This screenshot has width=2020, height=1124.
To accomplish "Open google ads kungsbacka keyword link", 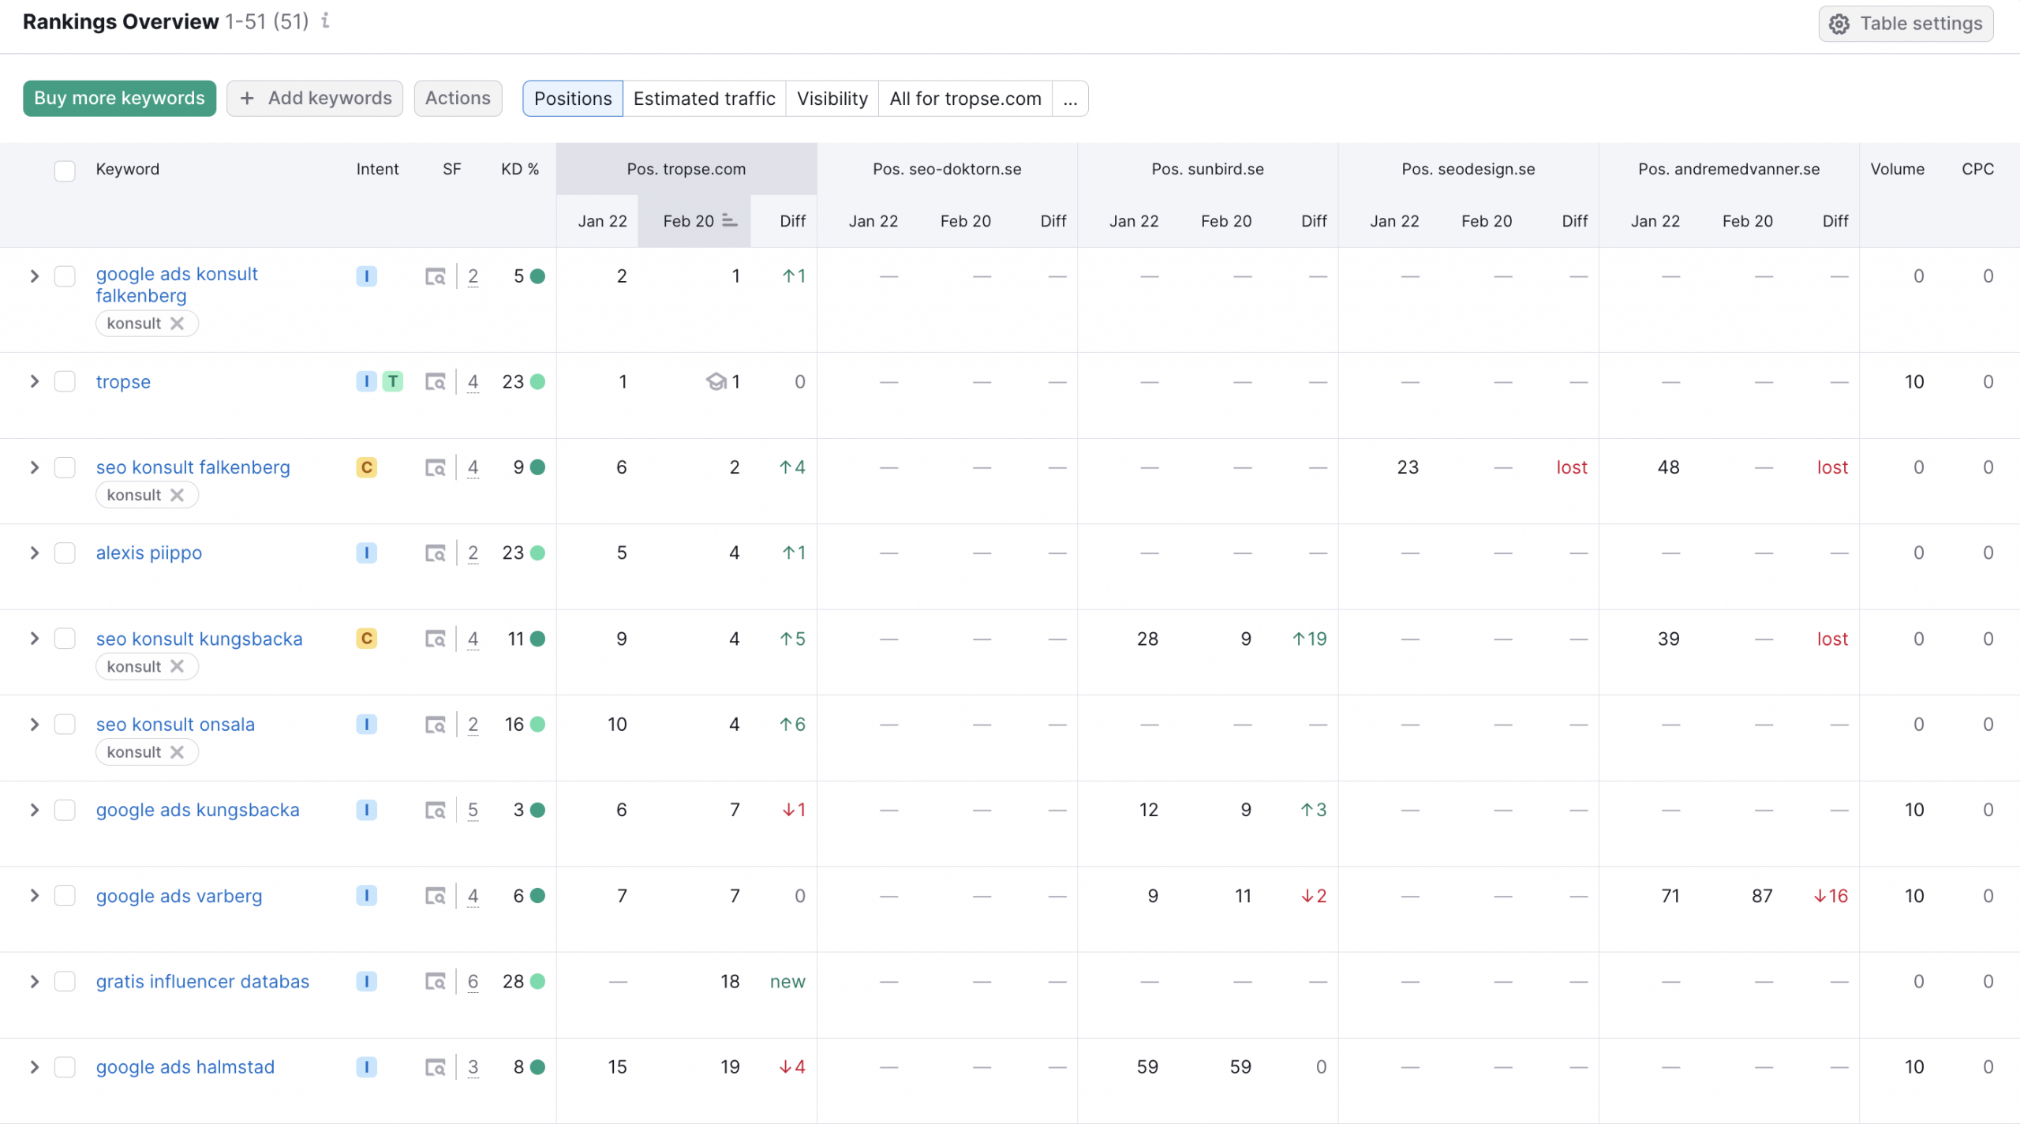I will click(x=198, y=811).
